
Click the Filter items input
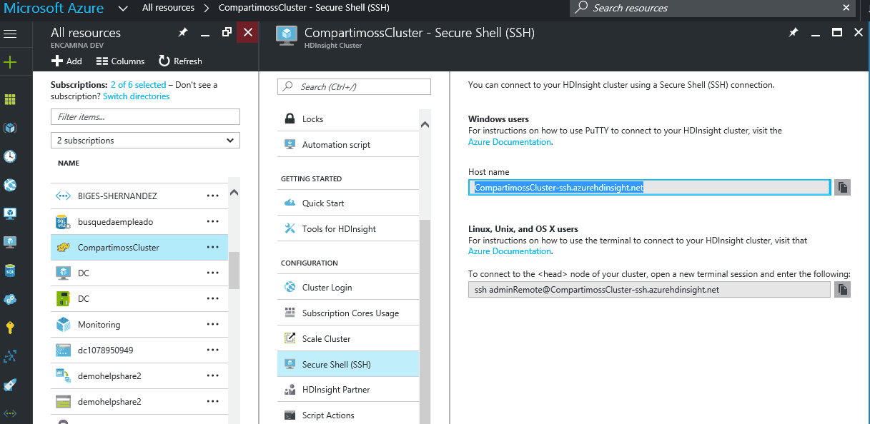pyautogui.click(x=145, y=116)
